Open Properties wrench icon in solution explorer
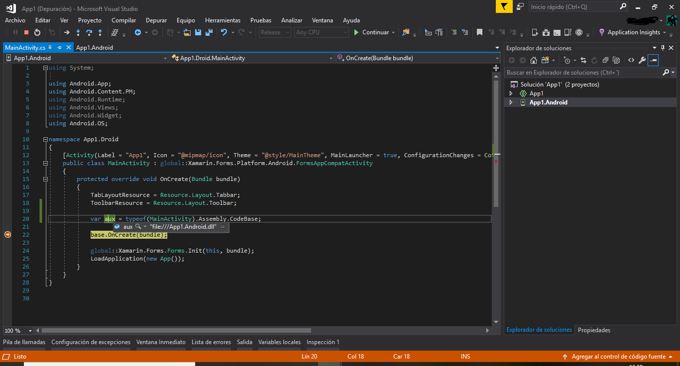 (642, 60)
